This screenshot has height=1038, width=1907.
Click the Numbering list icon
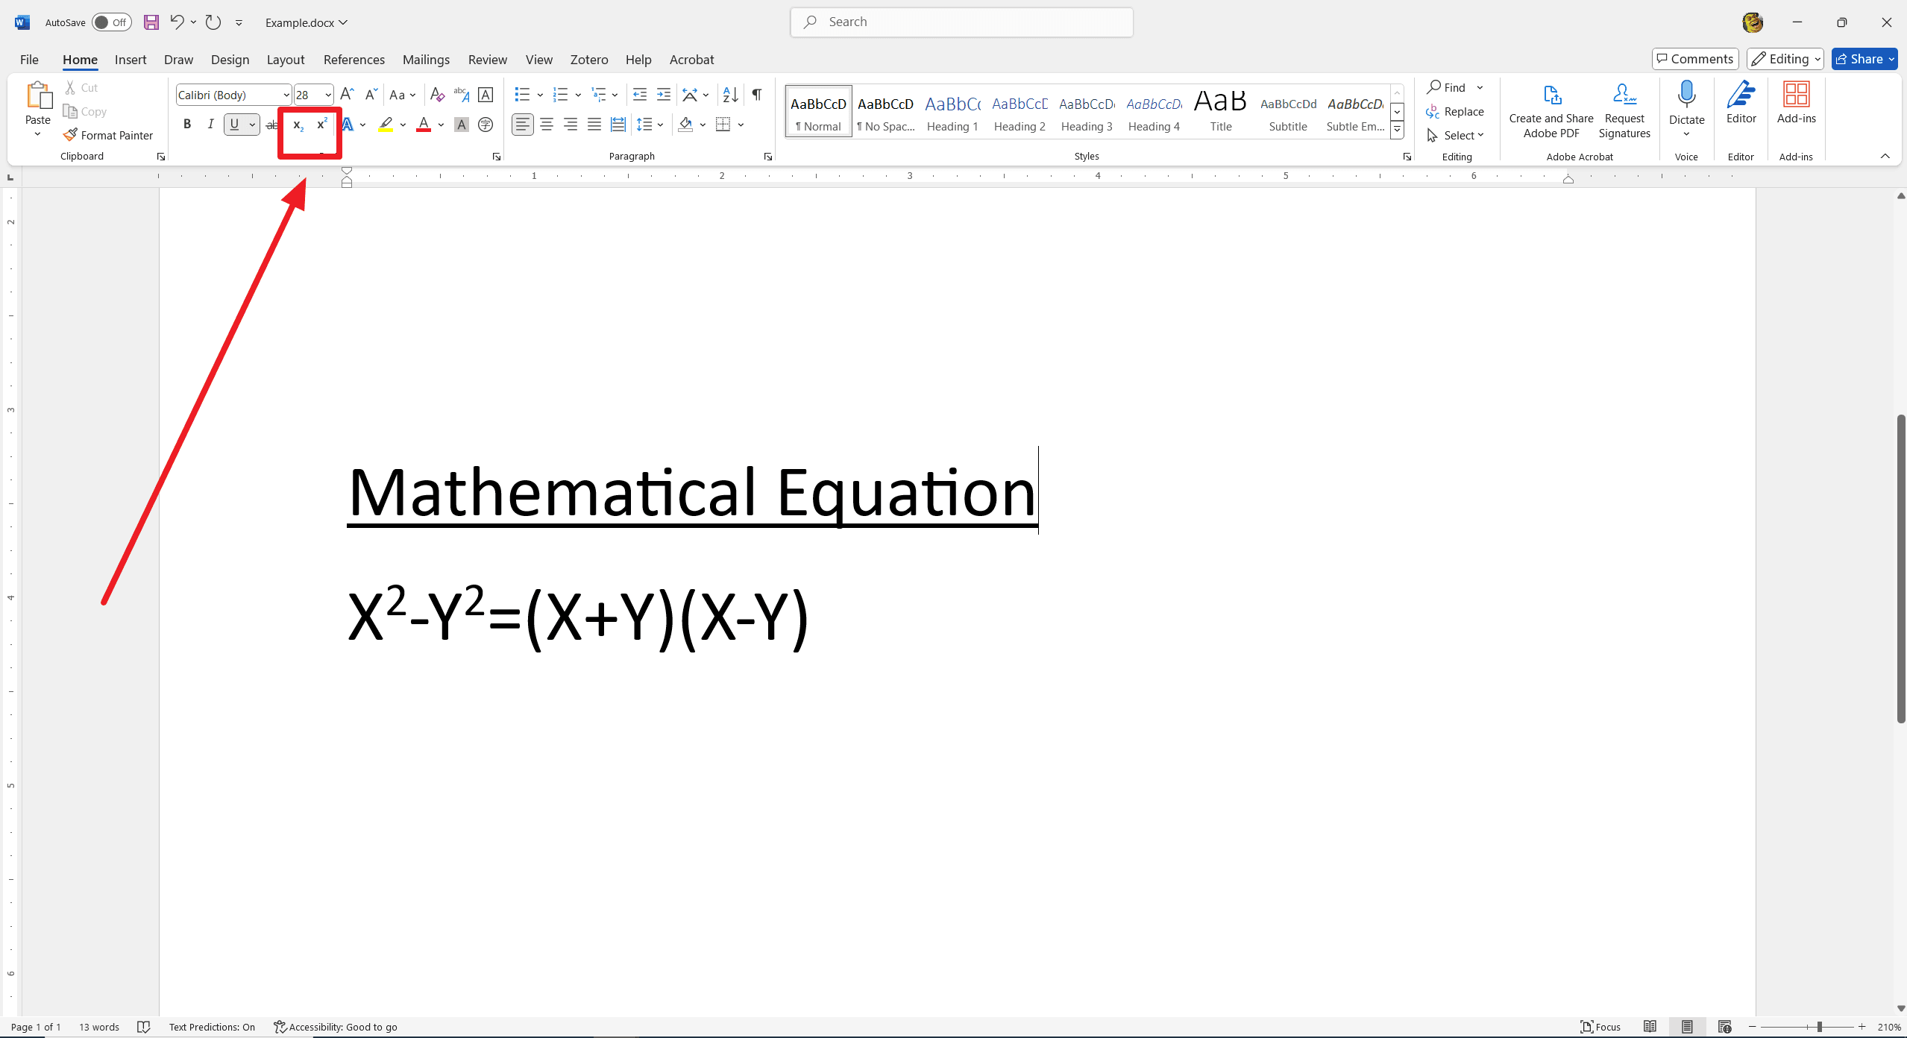click(557, 93)
